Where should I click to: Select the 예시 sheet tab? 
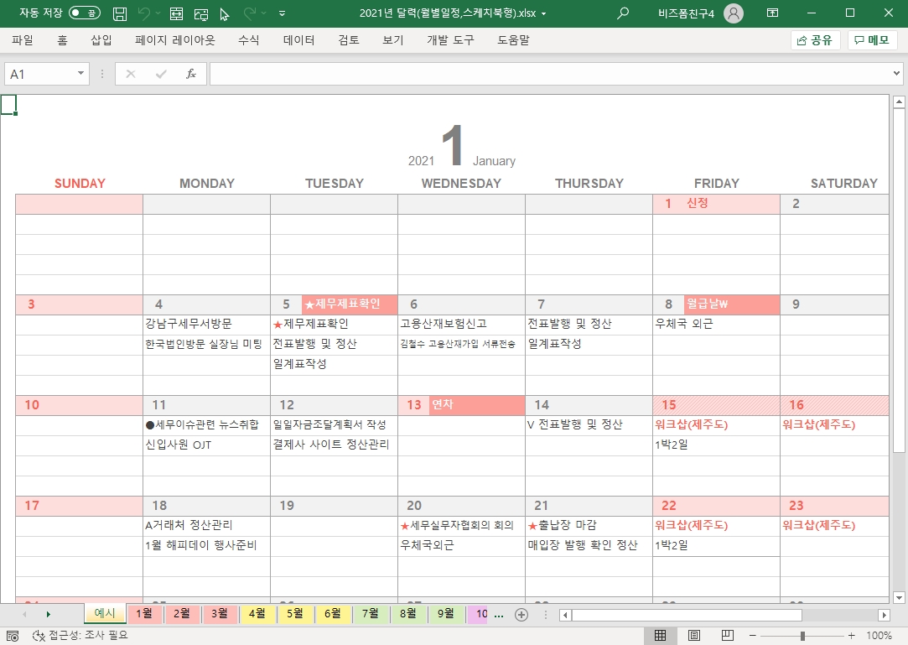105,613
